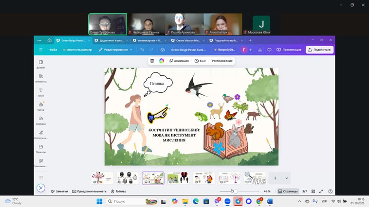Toggle the Страницы pages view button
The height and width of the screenshot is (207, 369).
[x=288, y=191]
